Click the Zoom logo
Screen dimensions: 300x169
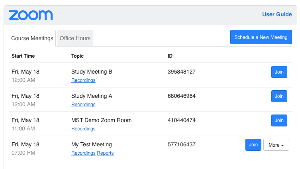31,15
